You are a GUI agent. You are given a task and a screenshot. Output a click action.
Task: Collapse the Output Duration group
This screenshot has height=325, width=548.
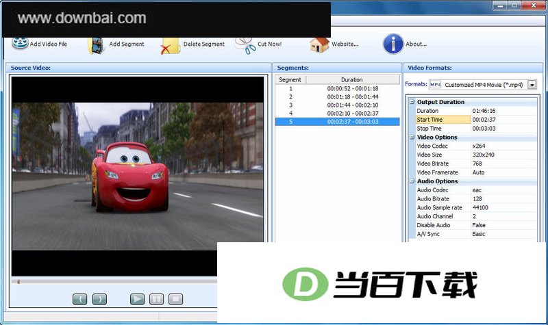point(412,102)
